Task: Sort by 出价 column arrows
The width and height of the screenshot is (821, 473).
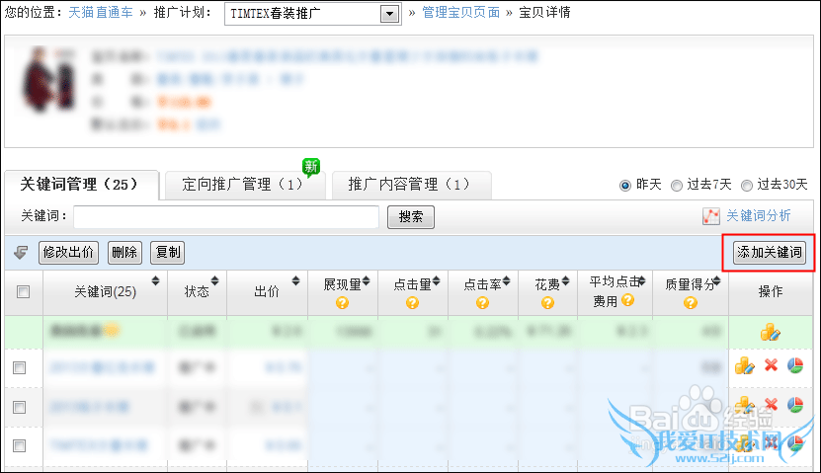Action: 295,281
